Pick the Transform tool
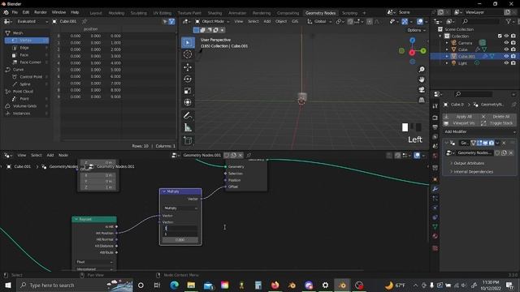 (x=188, y=102)
